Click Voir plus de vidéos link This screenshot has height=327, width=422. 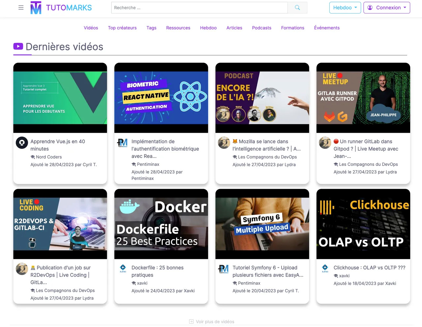tap(215, 321)
